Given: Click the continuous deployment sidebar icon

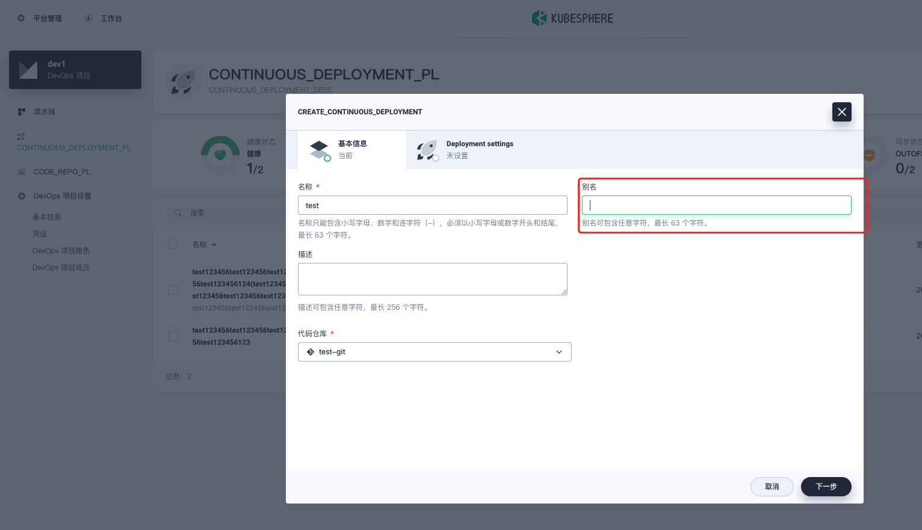Looking at the screenshot, I should 21,137.
